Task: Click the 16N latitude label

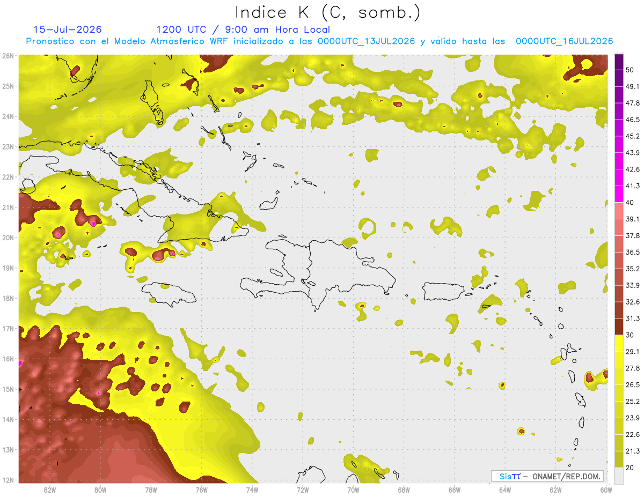Action: pyautogui.click(x=8, y=359)
